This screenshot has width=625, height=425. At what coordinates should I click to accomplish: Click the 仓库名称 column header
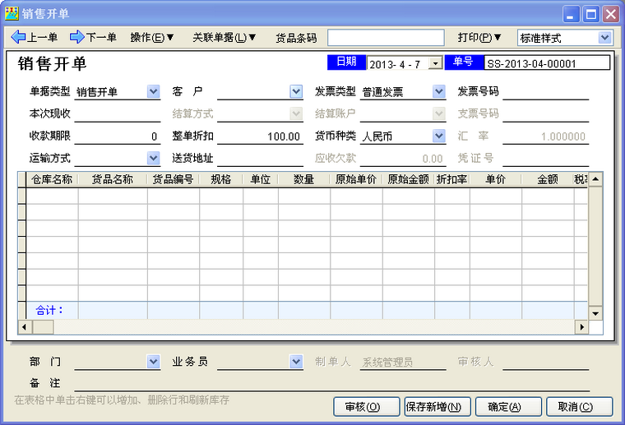tap(52, 179)
